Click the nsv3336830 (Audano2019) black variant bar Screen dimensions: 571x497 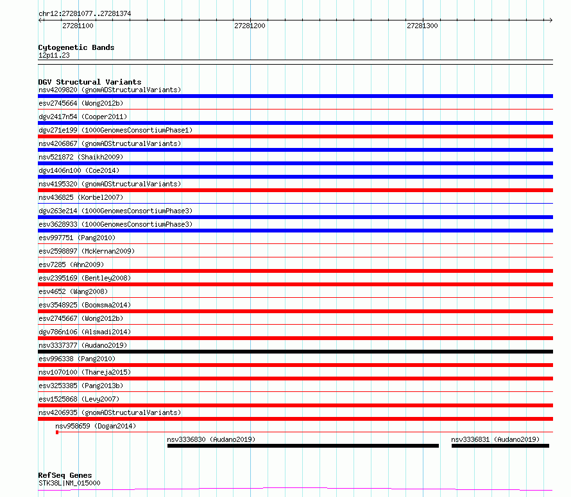coord(303,446)
